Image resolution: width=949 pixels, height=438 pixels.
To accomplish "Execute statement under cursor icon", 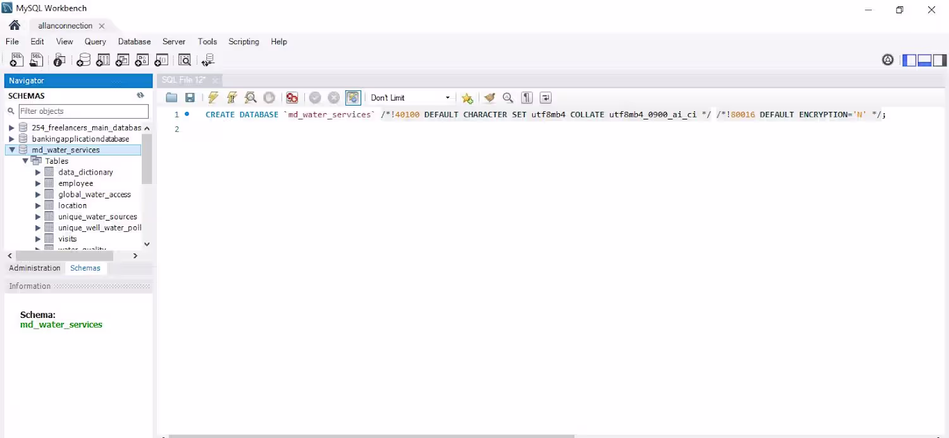I will (x=232, y=97).
